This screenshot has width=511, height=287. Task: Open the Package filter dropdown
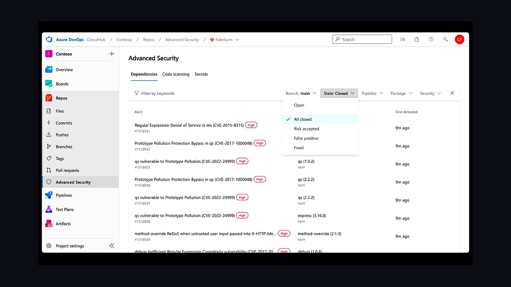click(x=402, y=93)
